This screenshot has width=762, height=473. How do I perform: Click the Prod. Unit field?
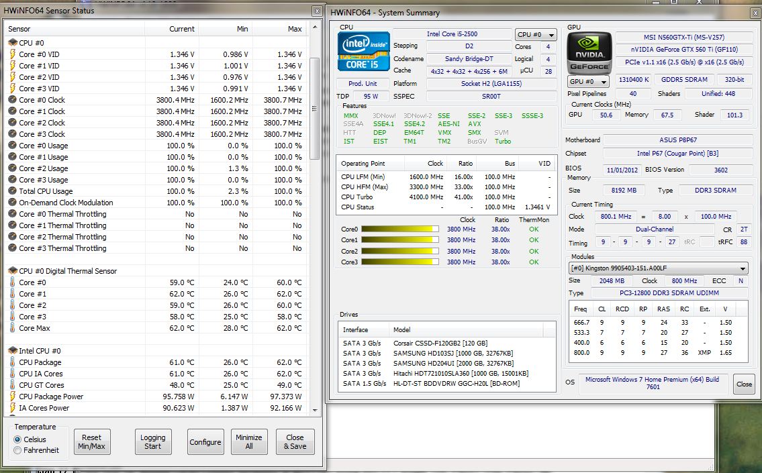[x=363, y=83]
